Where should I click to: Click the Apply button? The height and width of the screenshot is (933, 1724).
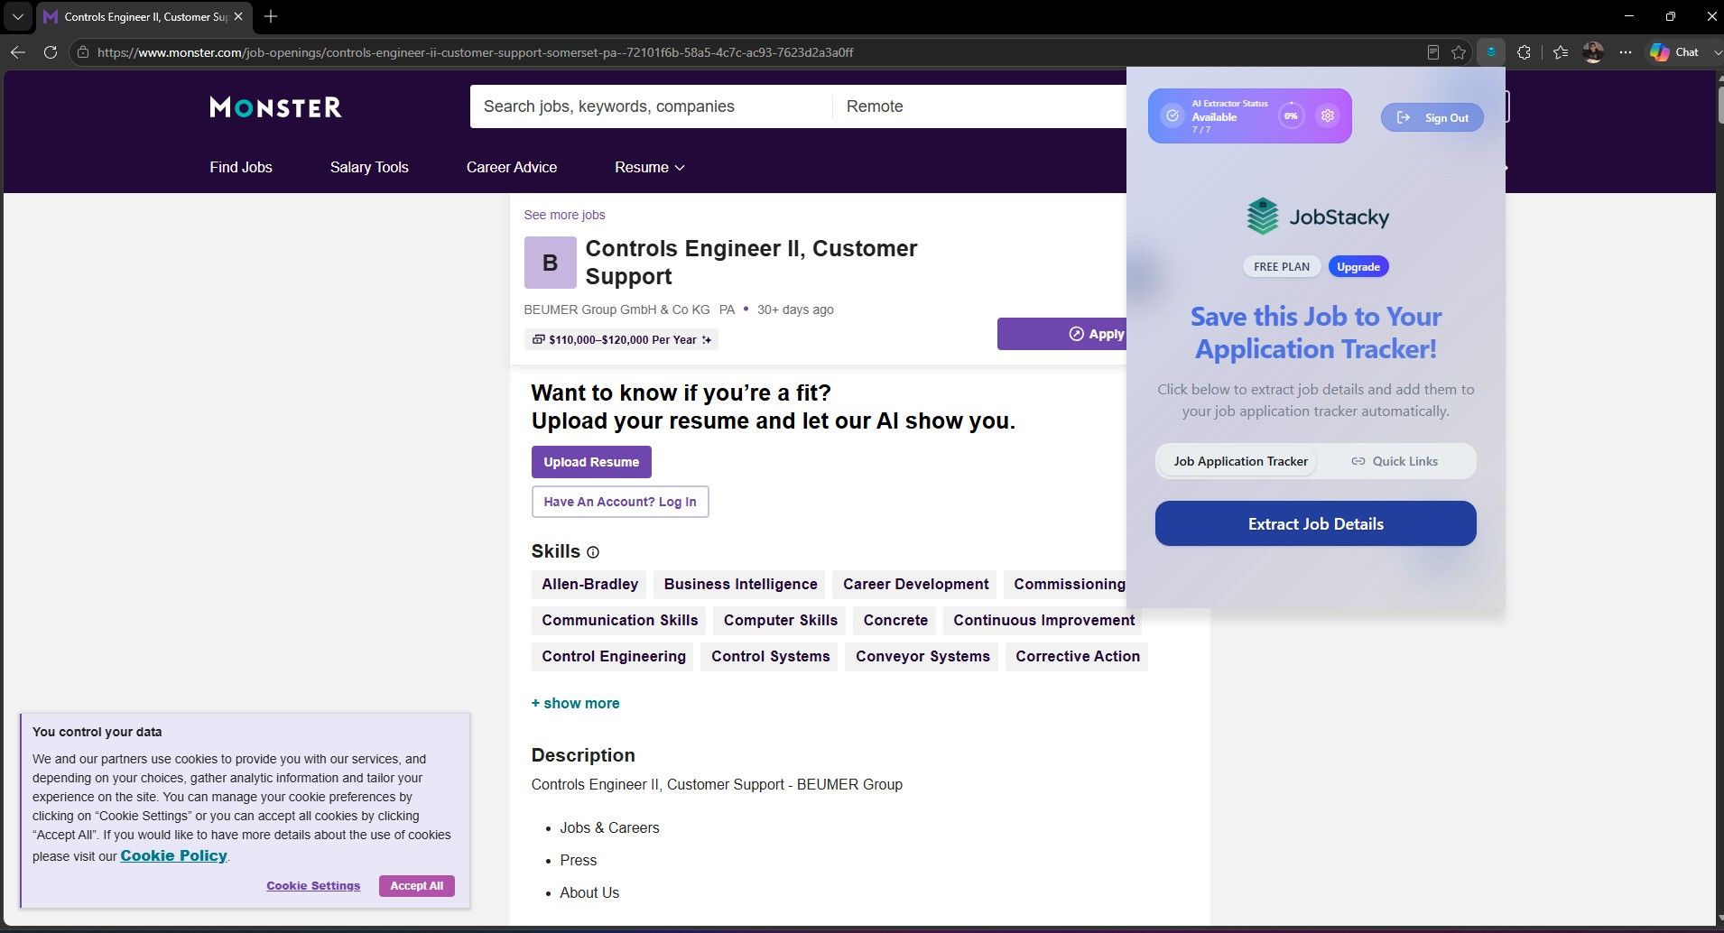[1061, 334]
